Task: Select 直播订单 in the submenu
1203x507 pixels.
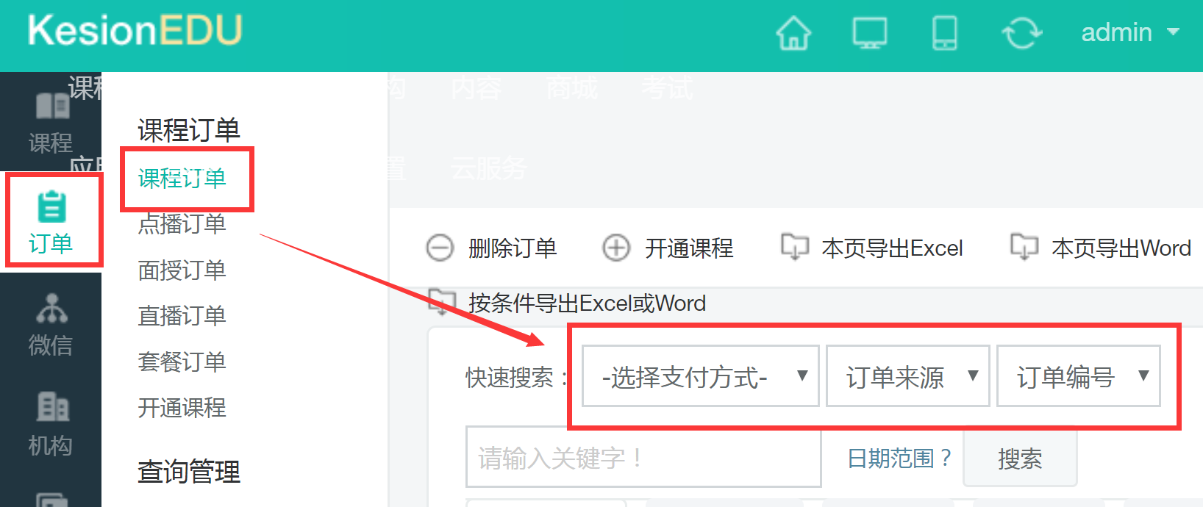Action: (182, 316)
